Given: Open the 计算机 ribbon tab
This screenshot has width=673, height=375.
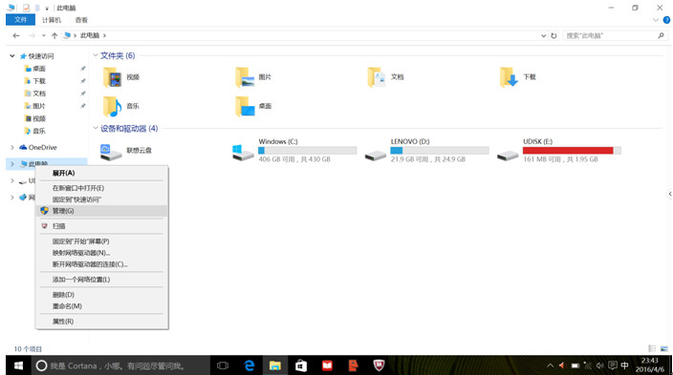Looking at the screenshot, I should coord(52,20).
